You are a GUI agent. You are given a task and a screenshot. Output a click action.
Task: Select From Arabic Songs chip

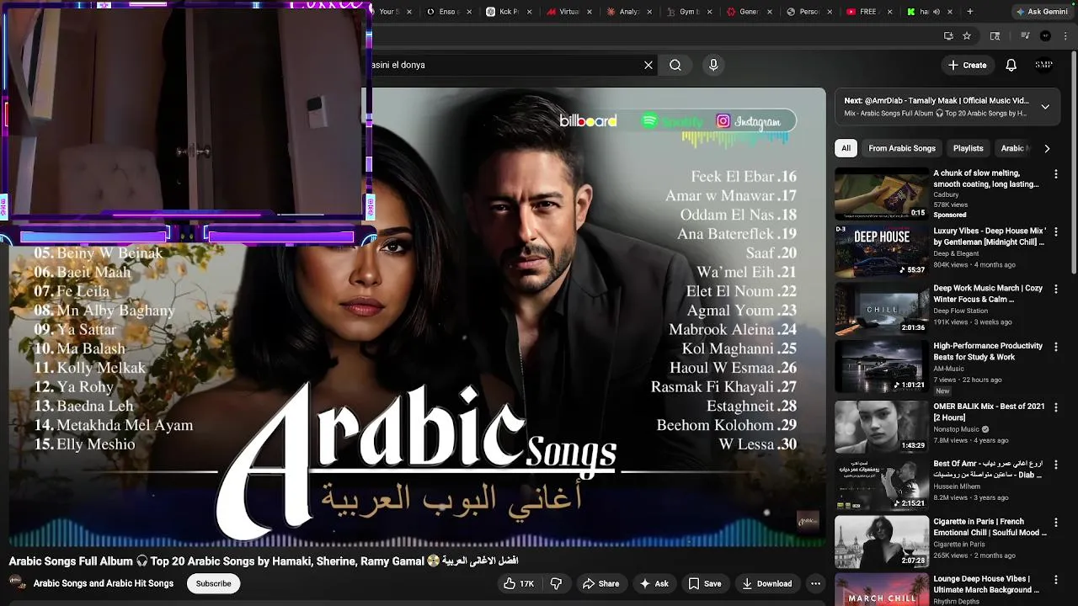[902, 148]
